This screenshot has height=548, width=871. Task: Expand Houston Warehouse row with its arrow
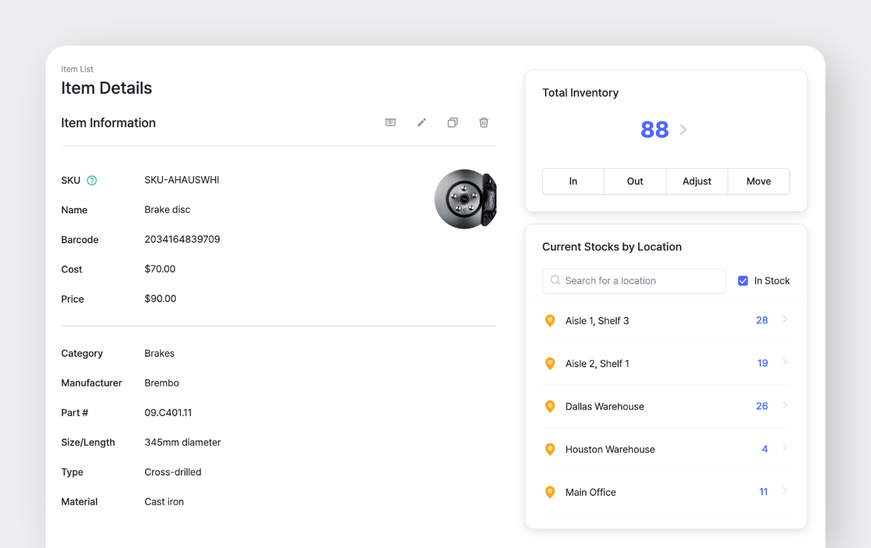(784, 449)
